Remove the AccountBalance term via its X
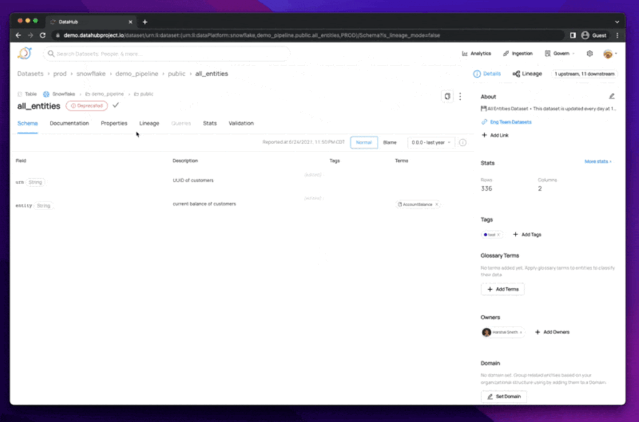Screen dimensions: 639x422 click(x=436, y=204)
